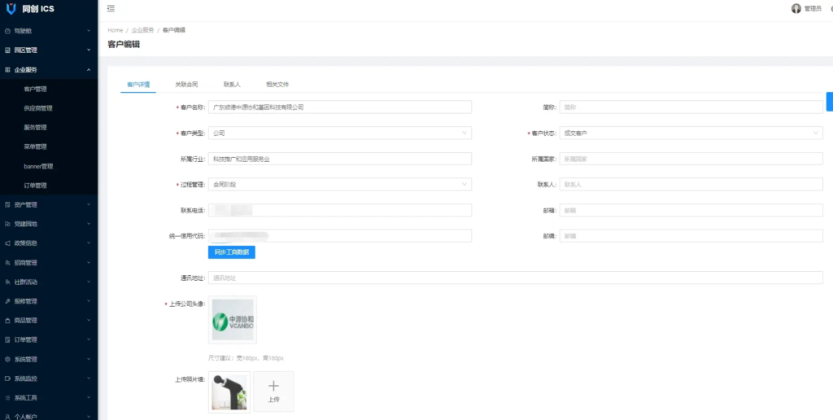Viewport: 833px width, 420px height.
Task: Open 驾驶舱 via its dashboard icon
Action: 7,31
